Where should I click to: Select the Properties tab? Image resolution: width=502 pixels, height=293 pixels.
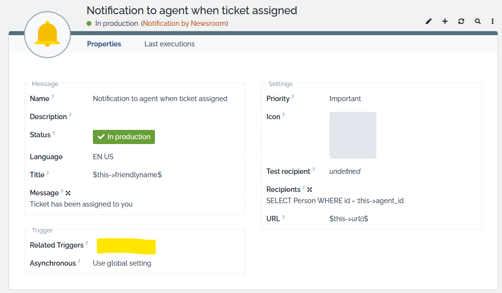(104, 44)
